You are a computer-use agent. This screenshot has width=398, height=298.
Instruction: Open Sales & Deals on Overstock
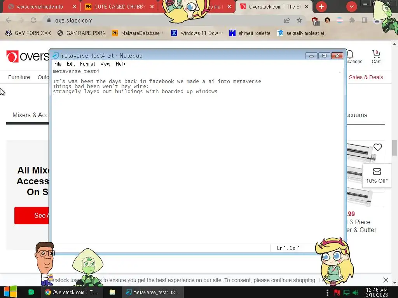366,77
